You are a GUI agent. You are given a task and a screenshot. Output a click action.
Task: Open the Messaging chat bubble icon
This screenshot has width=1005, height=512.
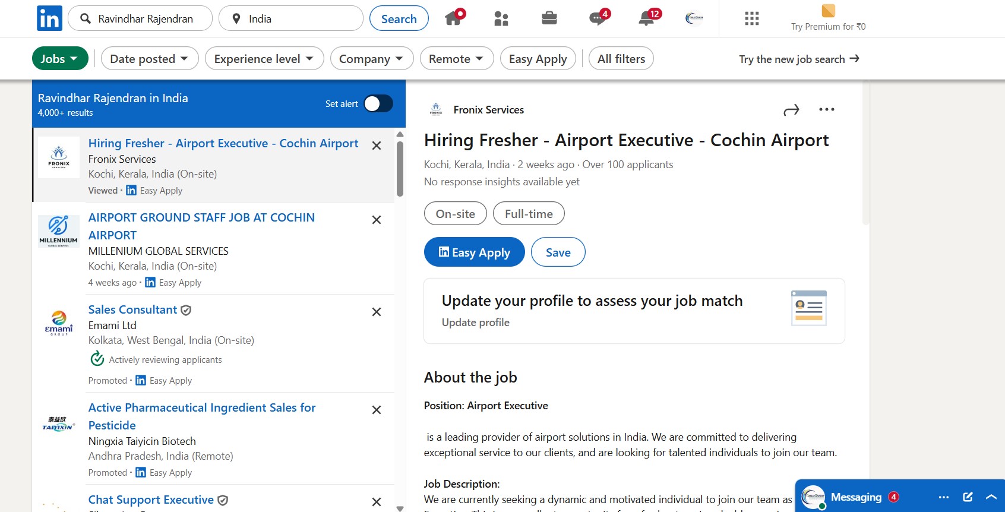[x=598, y=18]
